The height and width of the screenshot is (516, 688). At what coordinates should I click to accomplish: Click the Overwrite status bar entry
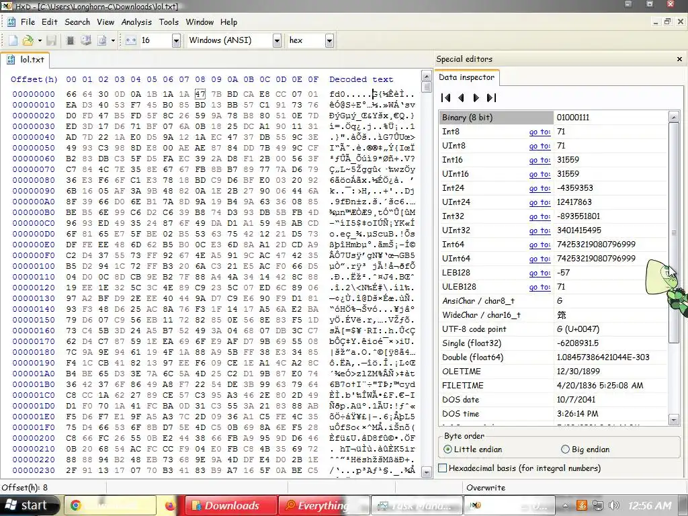486,488
